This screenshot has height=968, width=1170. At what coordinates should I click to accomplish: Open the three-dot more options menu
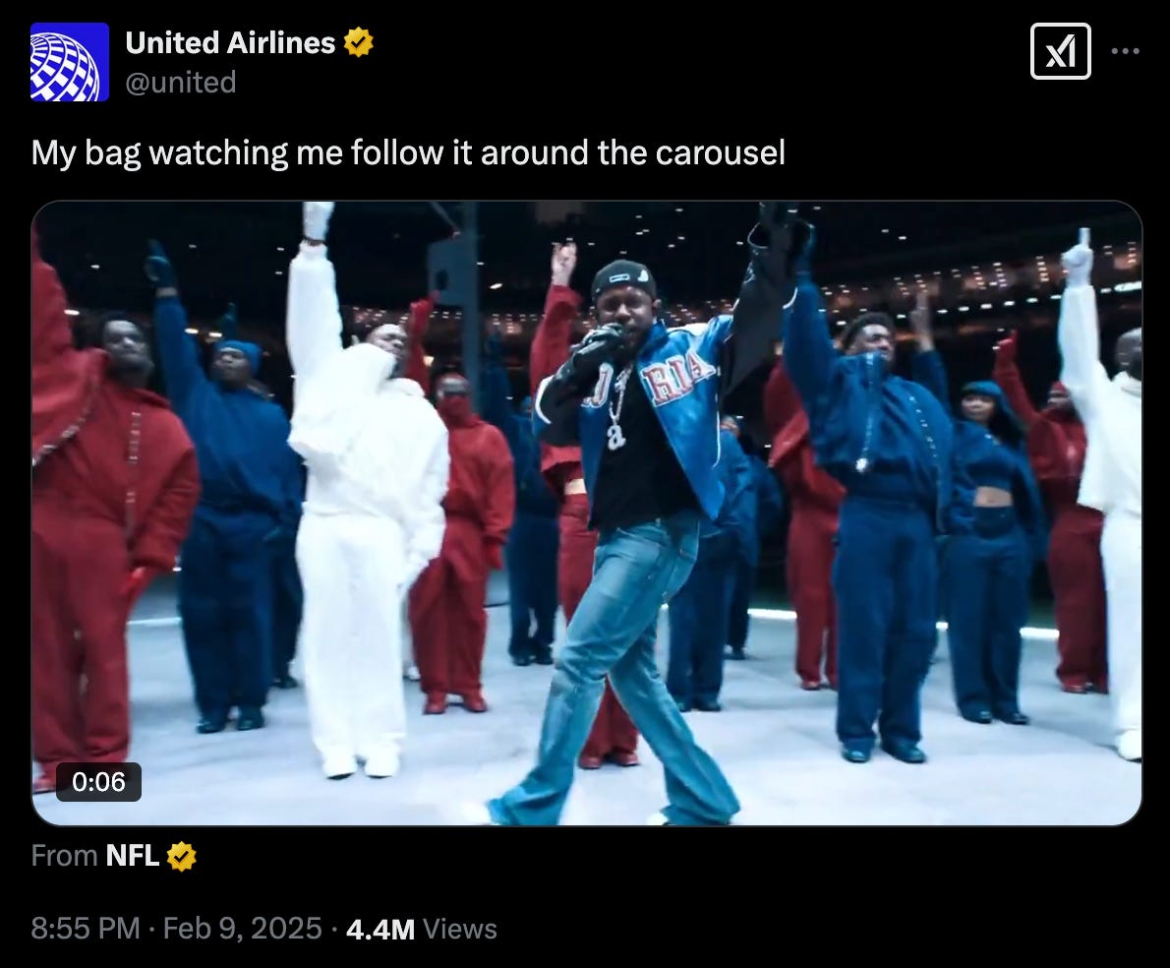coord(1125,51)
